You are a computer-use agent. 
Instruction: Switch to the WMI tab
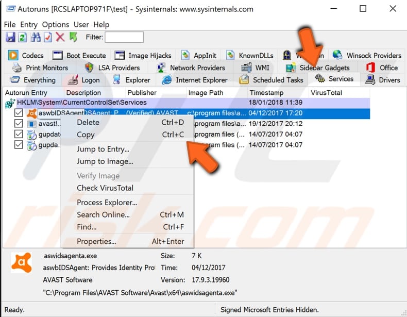pyautogui.click(x=256, y=68)
